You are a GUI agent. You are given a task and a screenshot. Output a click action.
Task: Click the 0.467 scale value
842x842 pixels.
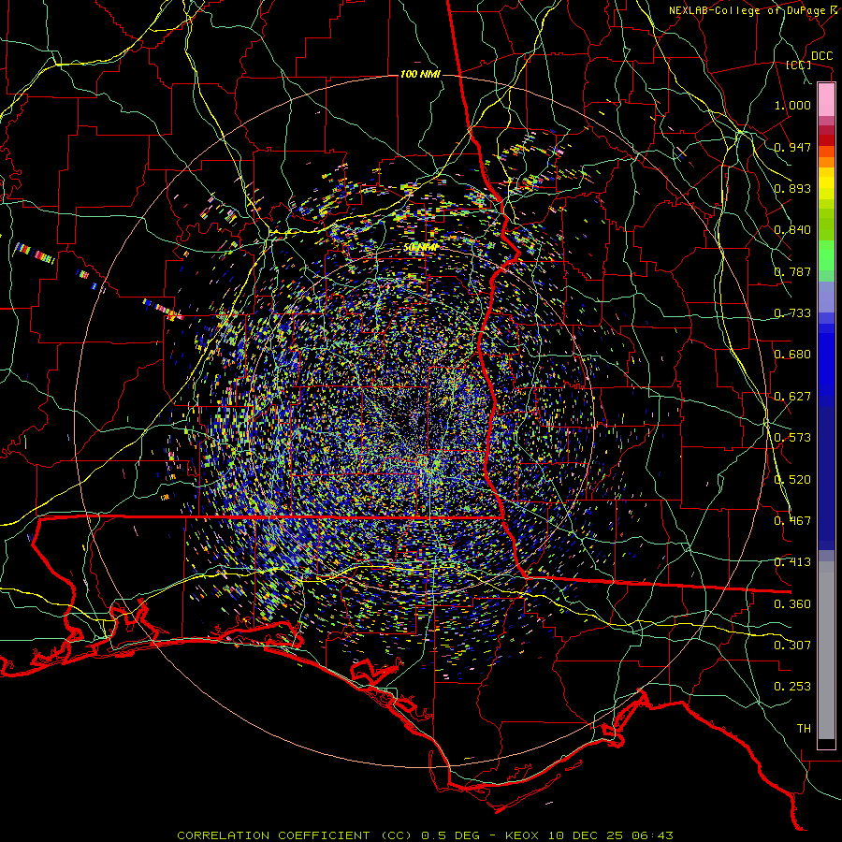(792, 521)
